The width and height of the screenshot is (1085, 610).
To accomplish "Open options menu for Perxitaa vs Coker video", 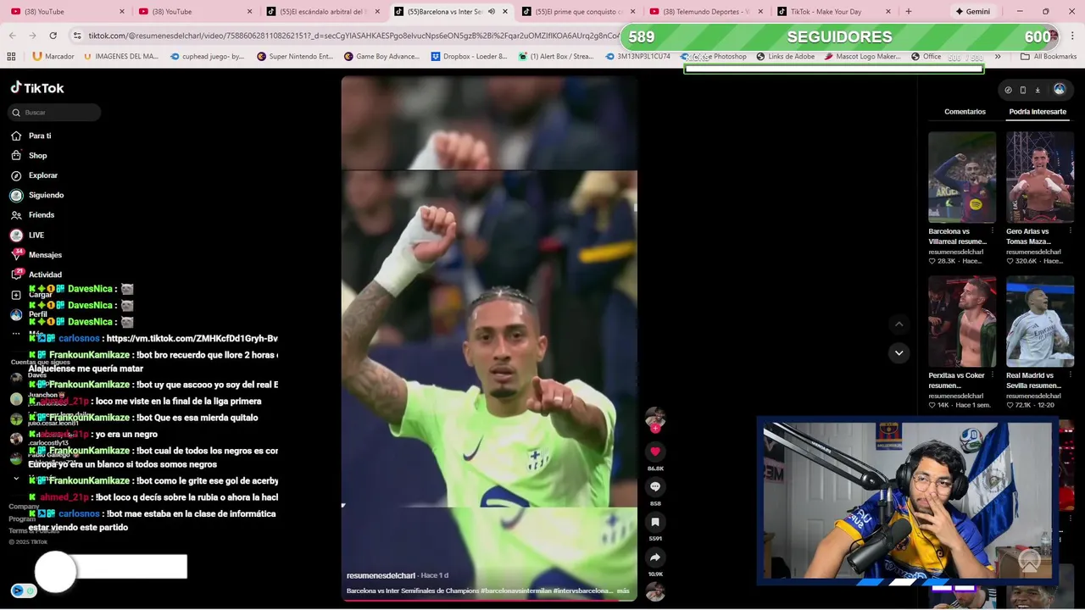I will click(x=993, y=375).
